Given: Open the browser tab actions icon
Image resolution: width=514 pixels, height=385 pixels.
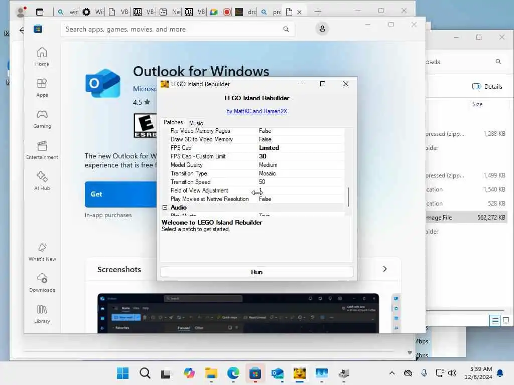Looking at the screenshot, I should [x=40, y=12].
